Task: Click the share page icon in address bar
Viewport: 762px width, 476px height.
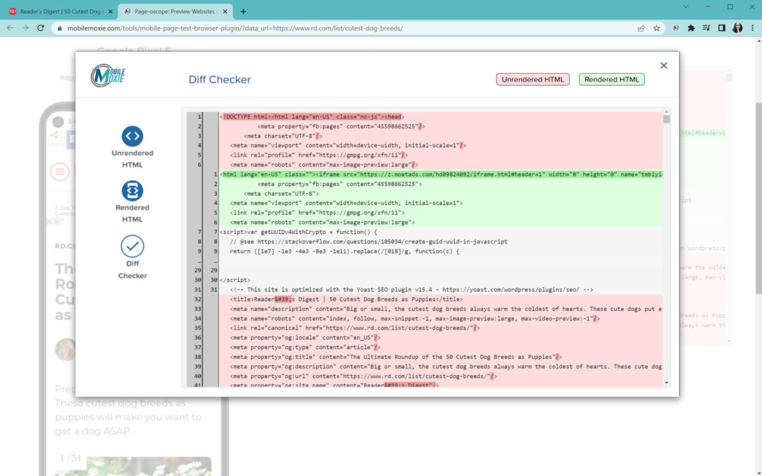Action: click(641, 28)
